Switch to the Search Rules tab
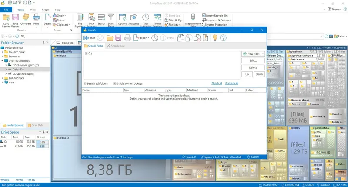Viewport: 348px width, 187px height. pyautogui.click(x=116, y=46)
